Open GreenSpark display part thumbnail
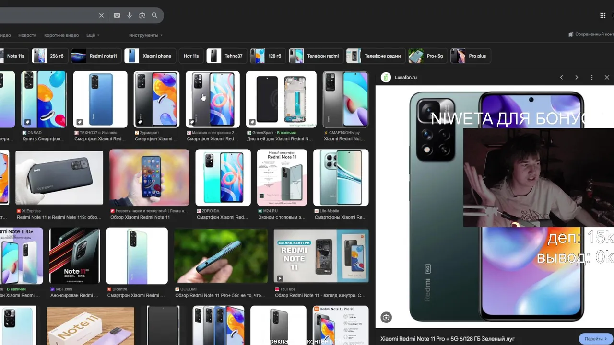614x345 pixels. 281,99
